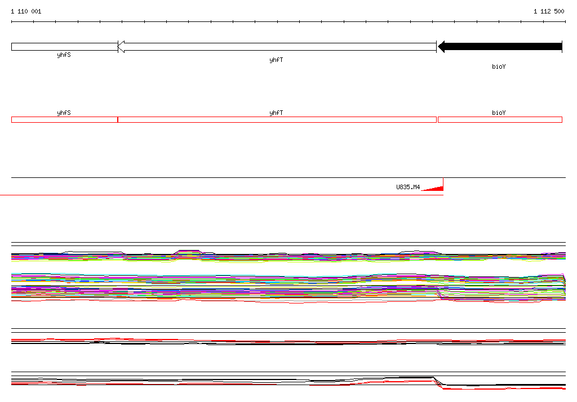Click the yhfT label under white arrow

click(276, 60)
